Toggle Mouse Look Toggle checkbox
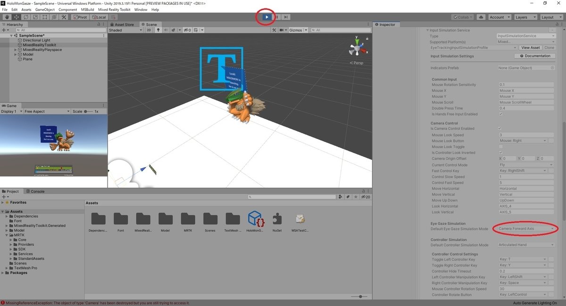The width and height of the screenshot is (566, 306). 501,147
